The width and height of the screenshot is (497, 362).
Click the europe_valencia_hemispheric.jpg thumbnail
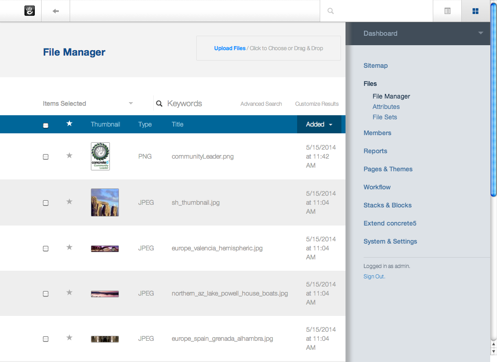(x=105, y=249)
